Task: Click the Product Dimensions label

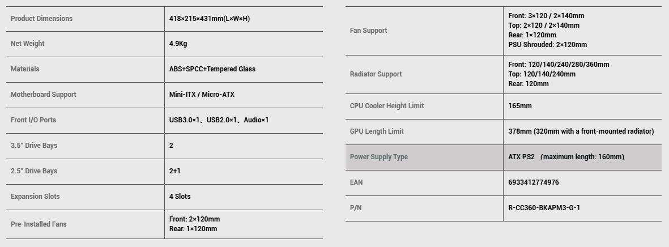Action: click(41, 19)
